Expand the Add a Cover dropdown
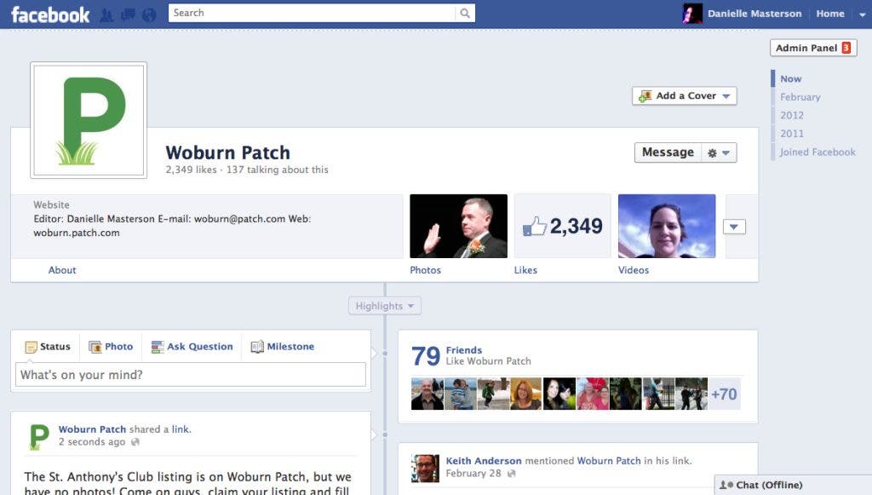Image resolution: width=872 pixels, height=495 pixels. pyautogui.click(x=726, y=96)
